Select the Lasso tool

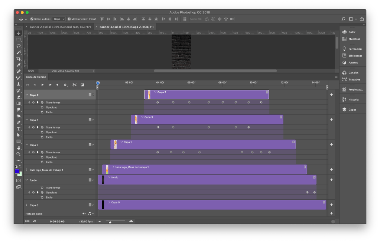coord(19,46)
